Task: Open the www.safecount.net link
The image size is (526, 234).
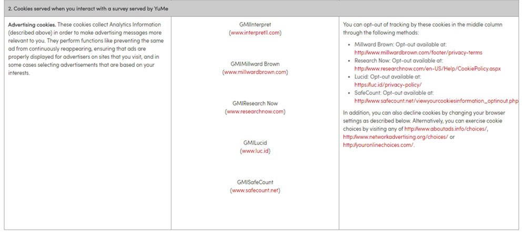Action: pos(255,191)
